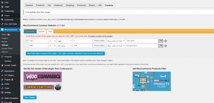Image resolution: width=214 pixels, height=103 pixels.
Task: Open Premium version of the plugin link
Action: click(x=100, y=36)
